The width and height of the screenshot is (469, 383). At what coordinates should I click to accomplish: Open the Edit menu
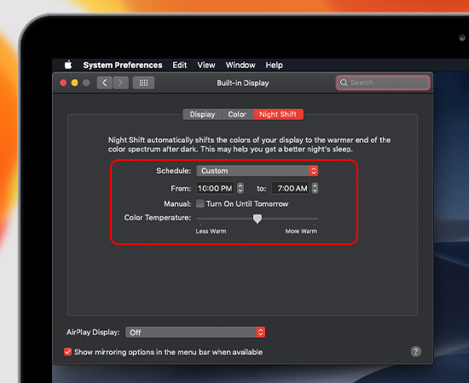pyautogui.click(x=179, y=65)
